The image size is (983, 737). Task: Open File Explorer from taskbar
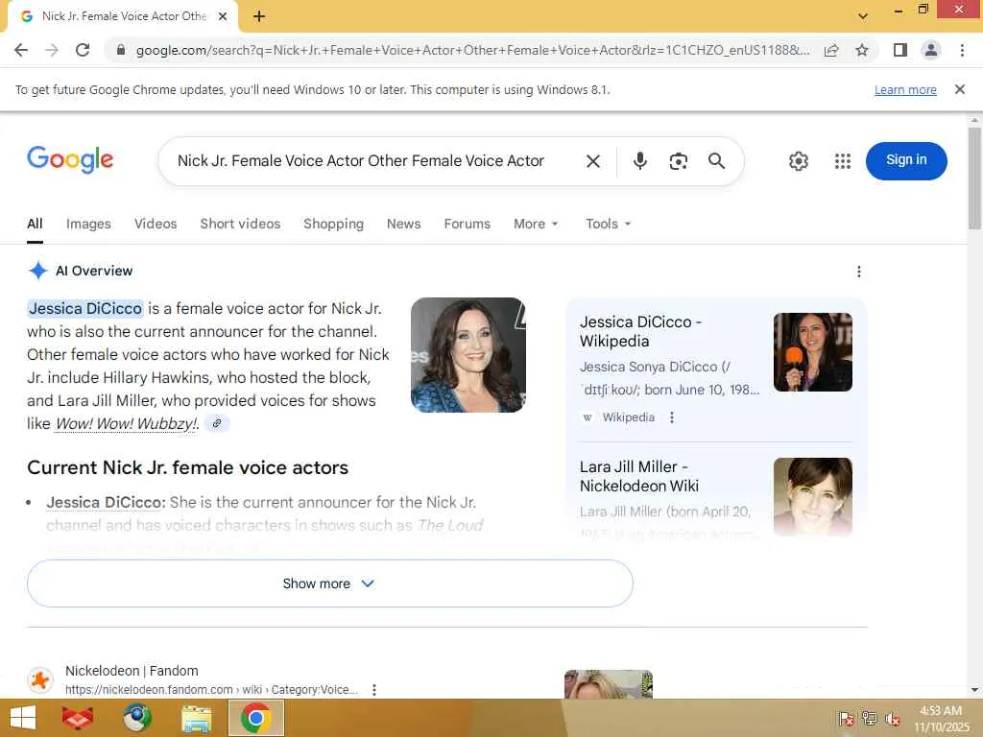(196, 718)
